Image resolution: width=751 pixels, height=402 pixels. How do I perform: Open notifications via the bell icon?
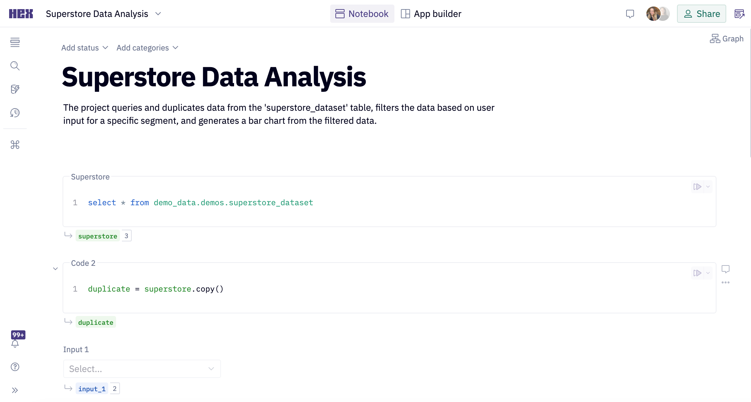tap(15, 344)
